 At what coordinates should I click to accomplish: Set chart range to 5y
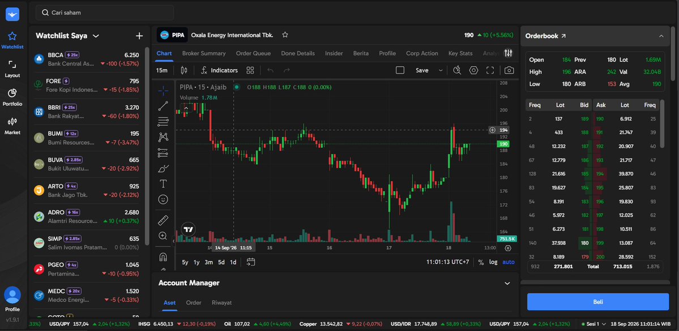point(185,262)
